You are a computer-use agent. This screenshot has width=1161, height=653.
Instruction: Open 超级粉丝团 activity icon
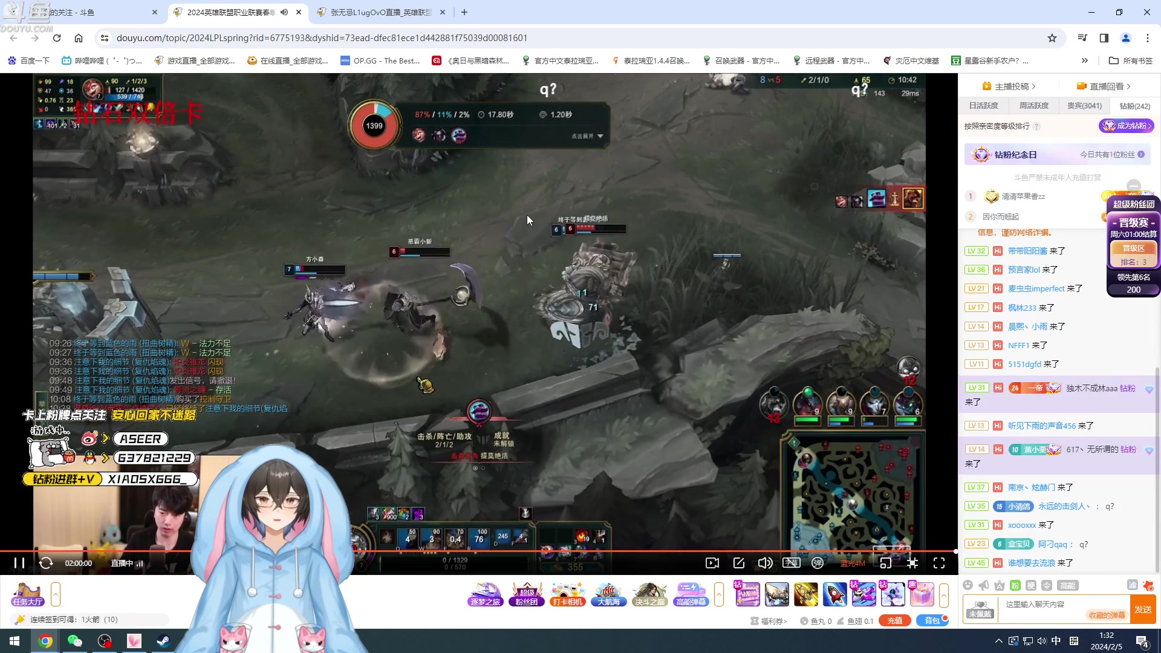[x=527, y=594]
